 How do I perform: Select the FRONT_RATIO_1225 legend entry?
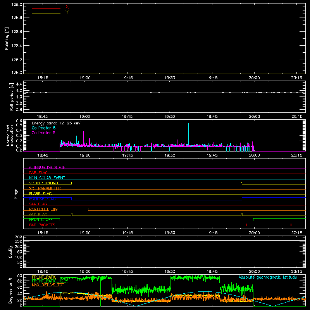click(50, 281)
